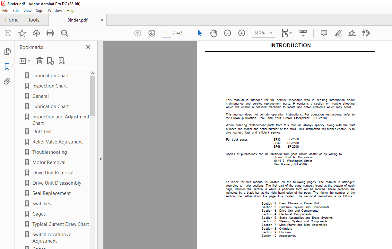Open the Troubleshooting bookmark
The width and height of the screenshot is (392, 249).
pyautogui.click(x=50, y=152)
